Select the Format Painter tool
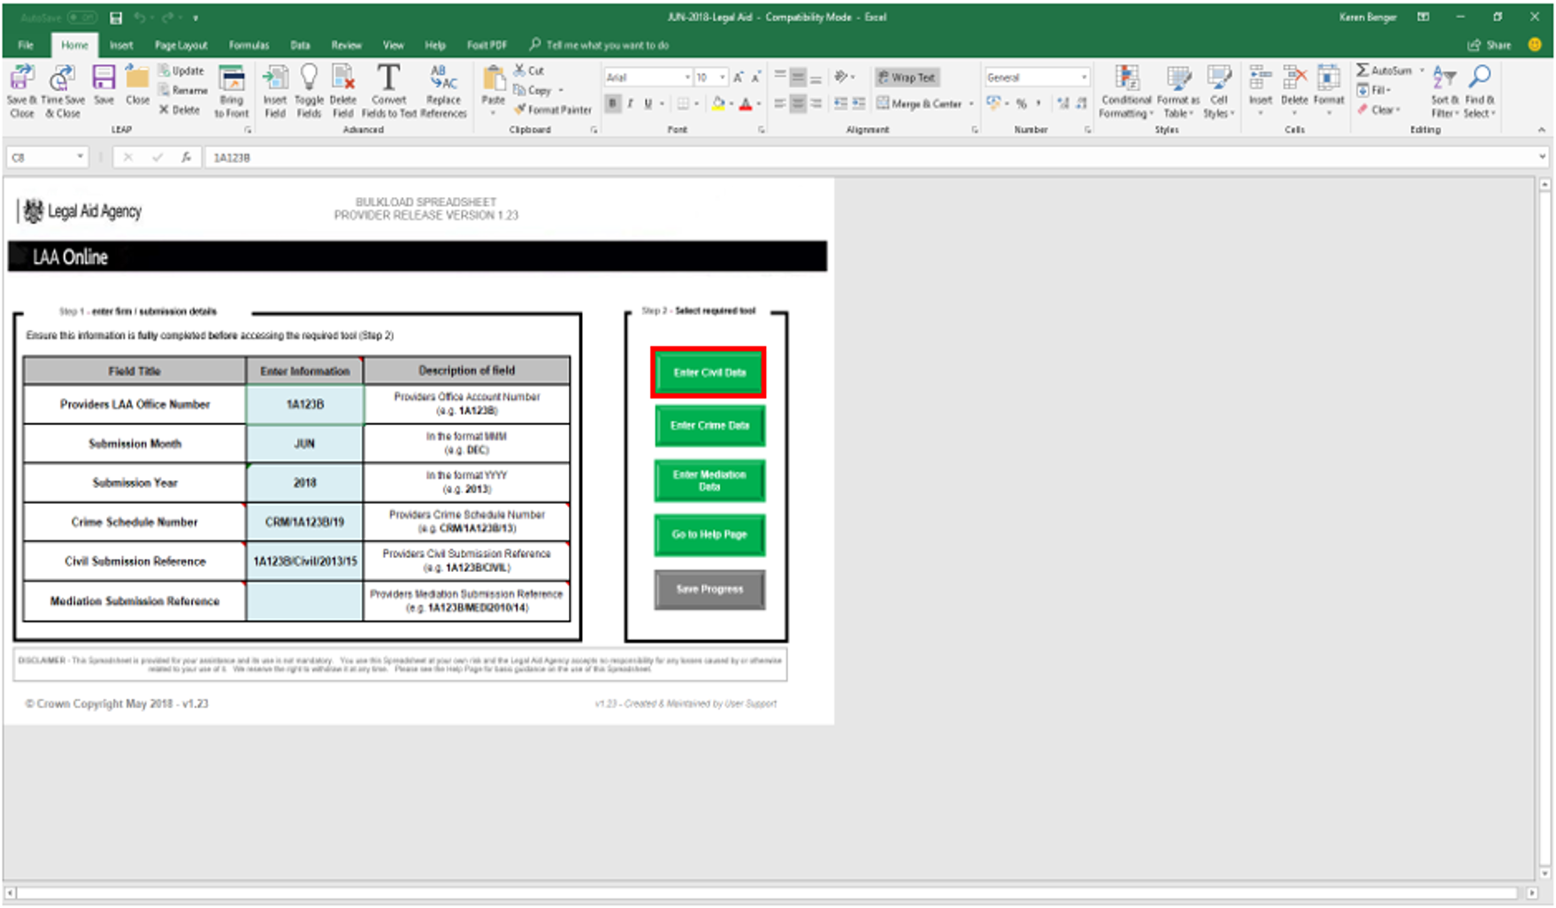This screenshot has width=1556, height=908. tap(554, 110)
